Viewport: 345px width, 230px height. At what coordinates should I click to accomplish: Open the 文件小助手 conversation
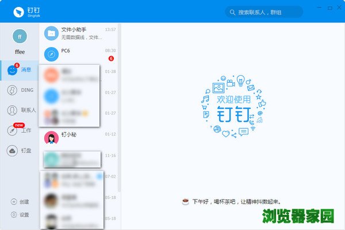80,33
